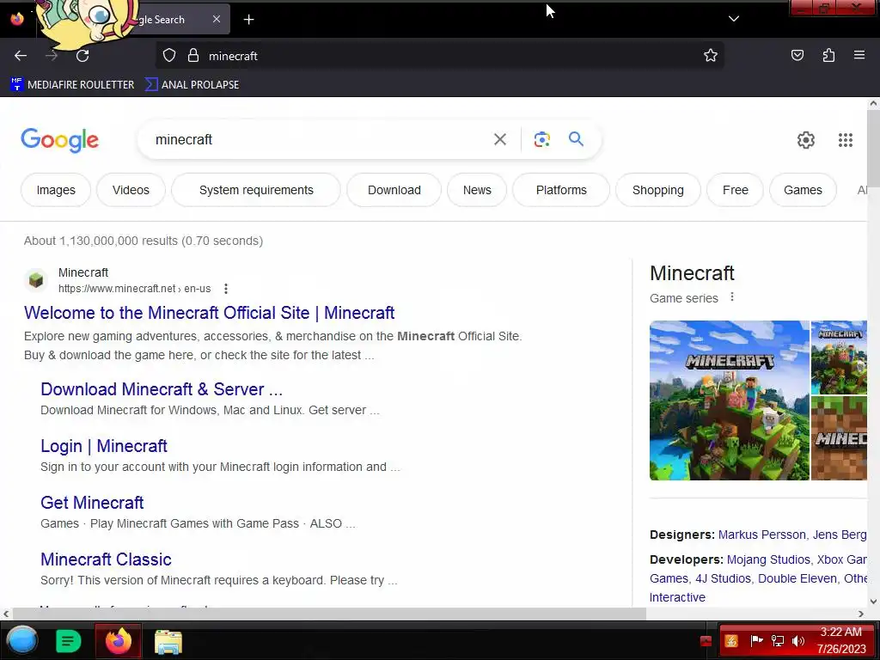
Task: Open Login | Minecraft link
Action: 104,446
